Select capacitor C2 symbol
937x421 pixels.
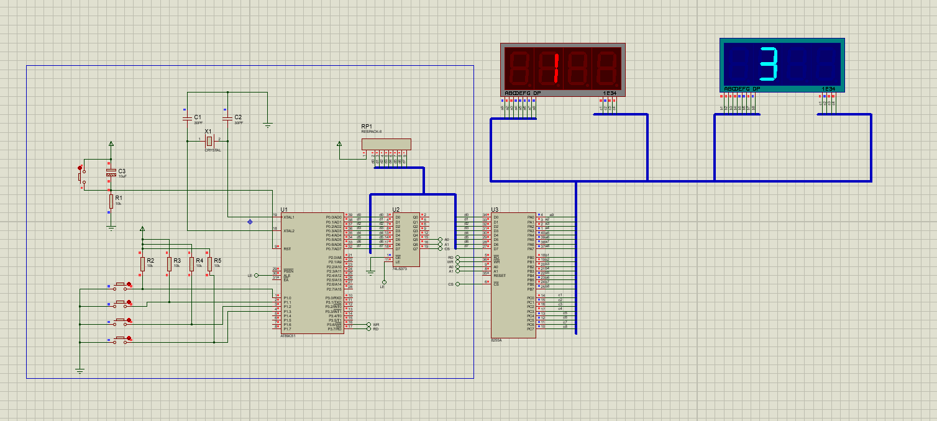point(227,117)
